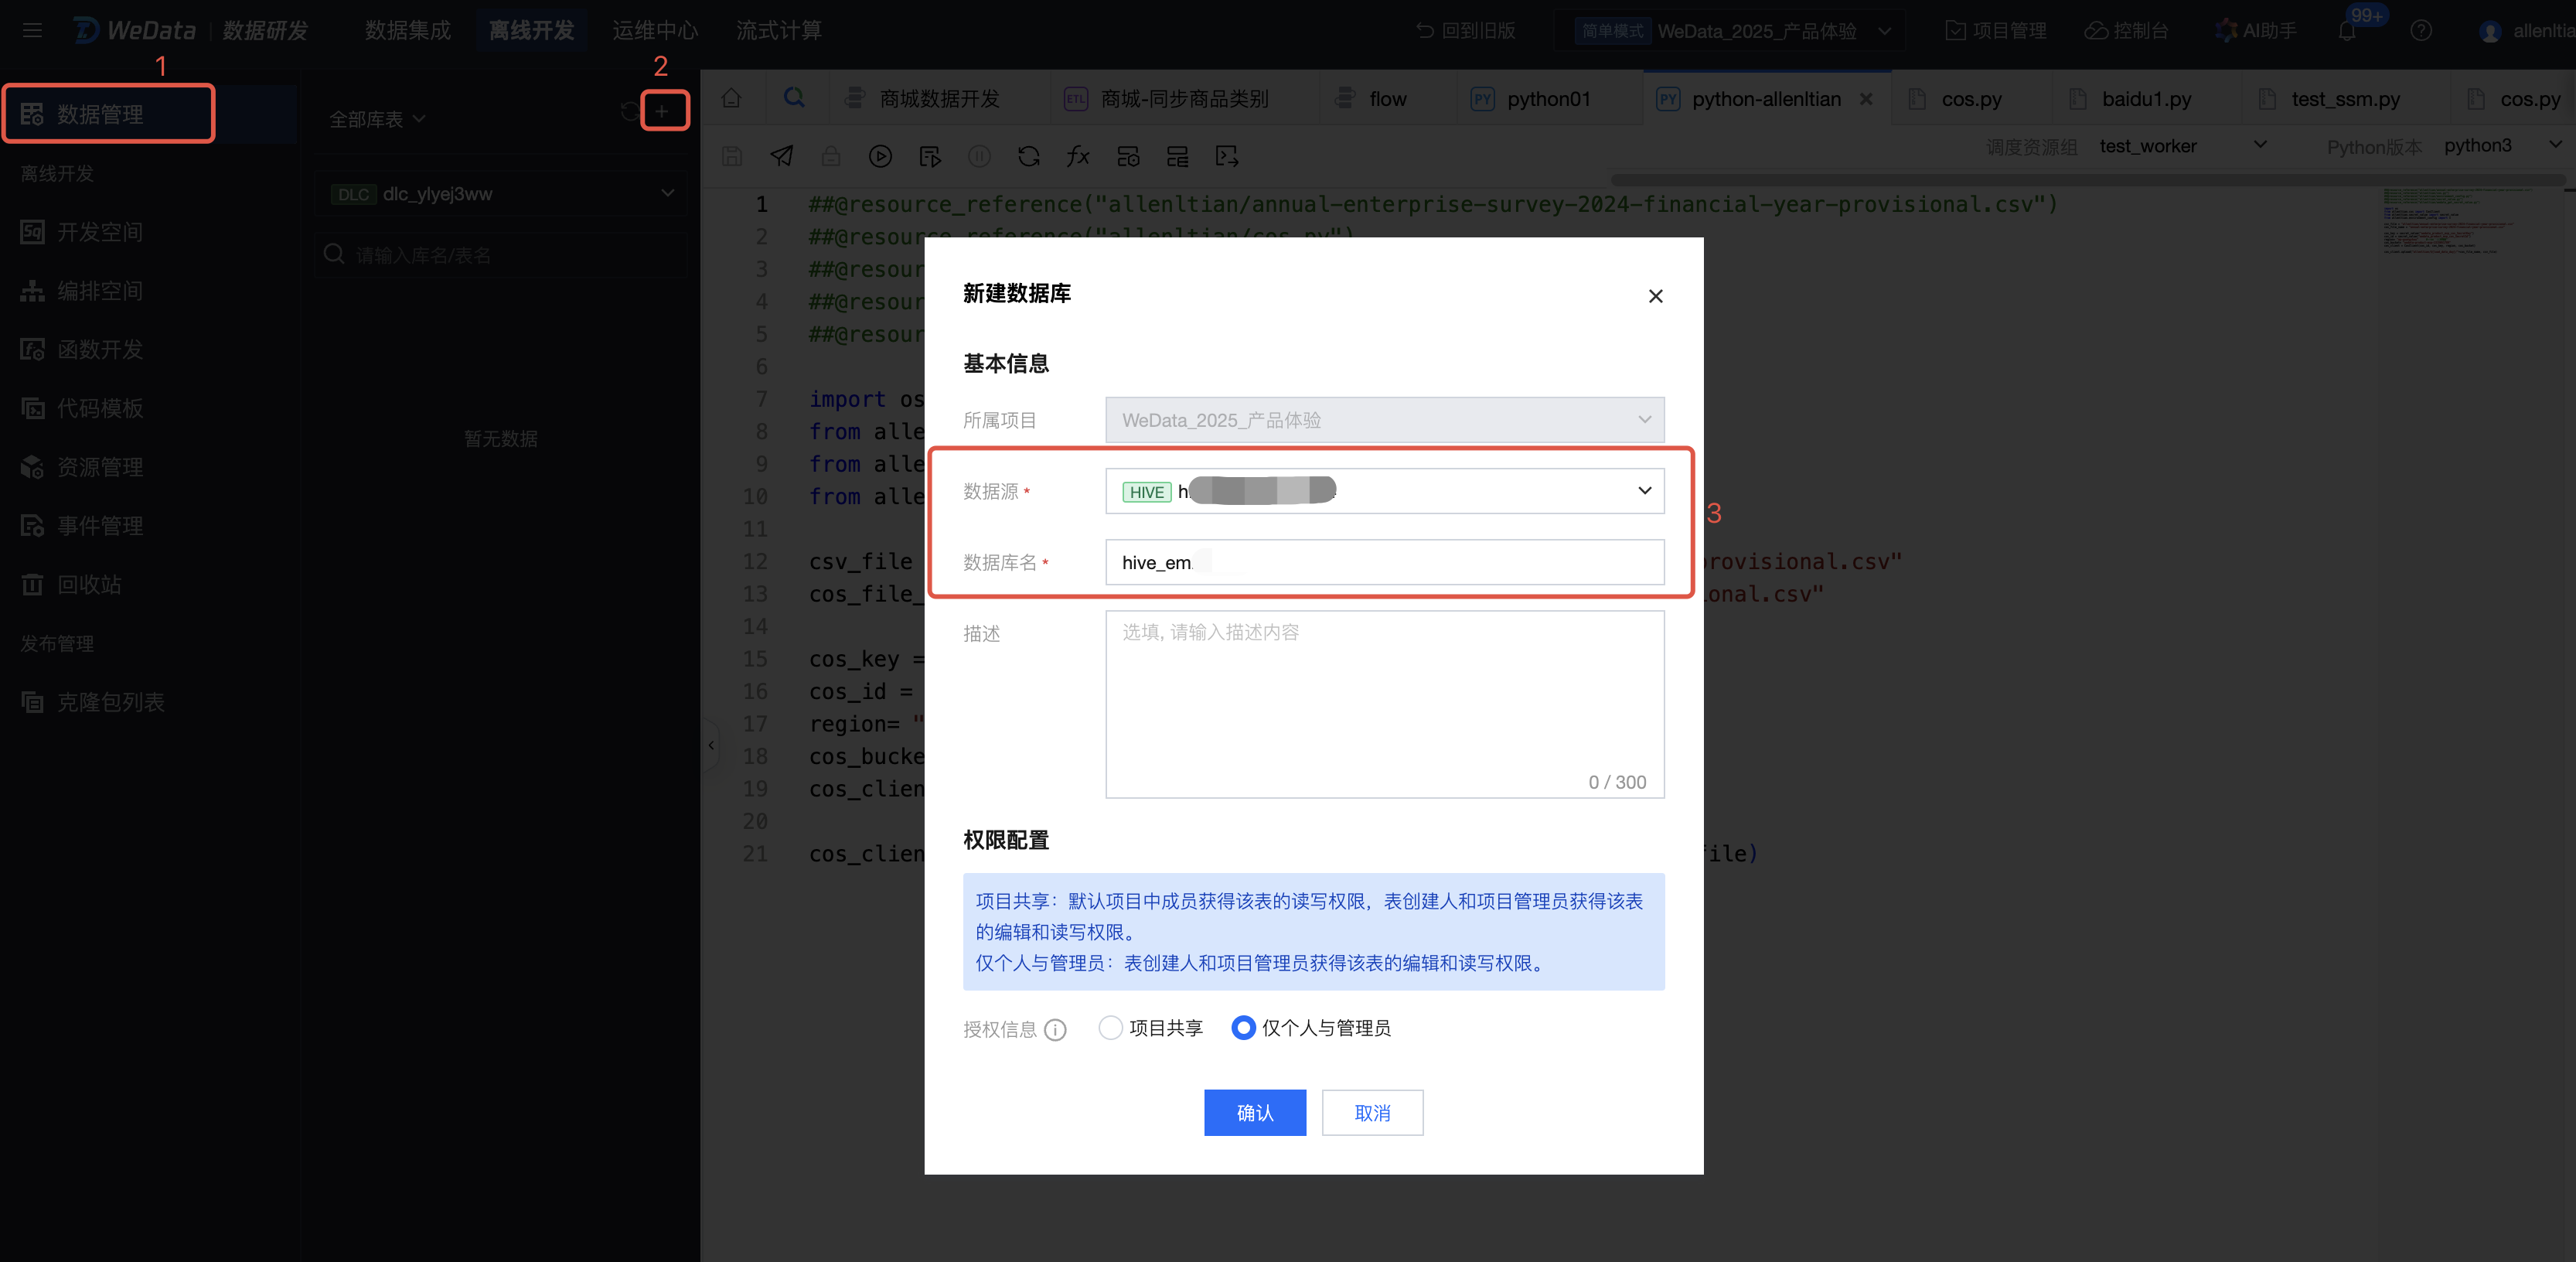Image resolution: width=2576 pixels, height=1262 pixels.
Task: Click the refresh icon in editor toolbar
Action: 1029,156
